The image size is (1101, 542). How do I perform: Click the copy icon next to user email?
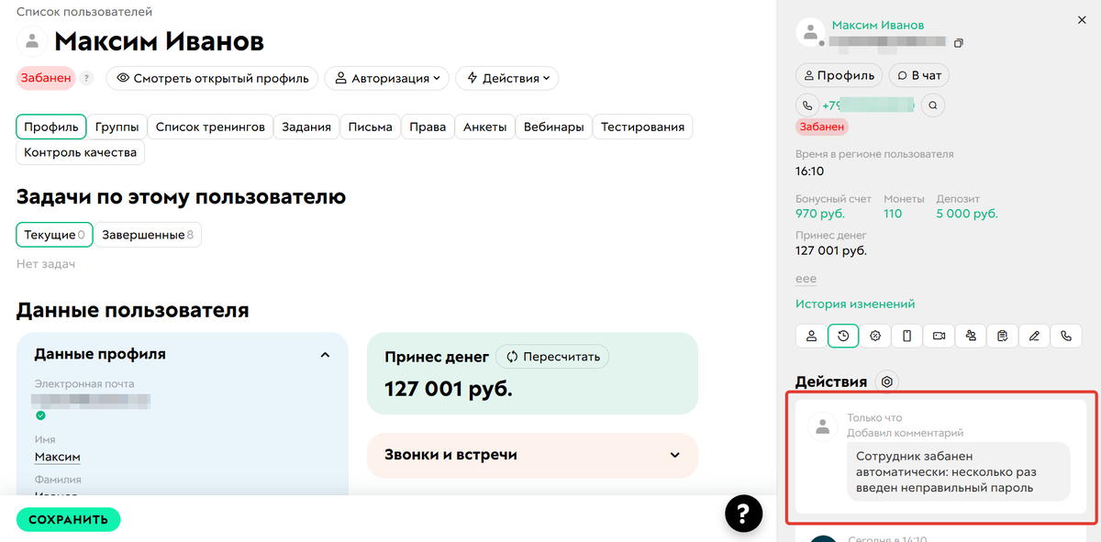(x=956, y=43)
